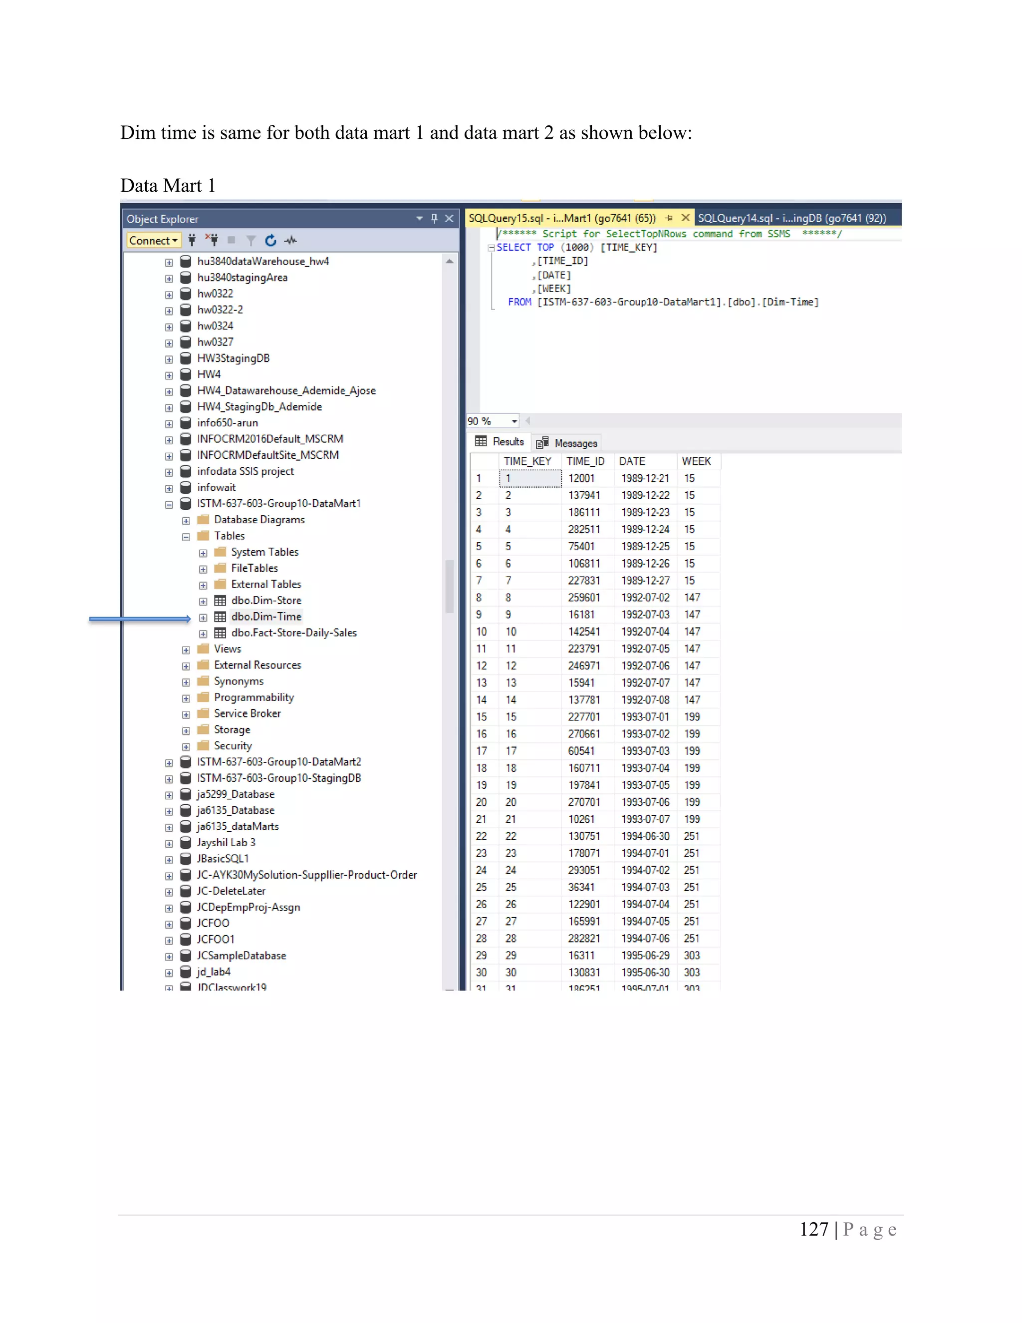Expand the Database Diagrams folder

click(186, 521)
